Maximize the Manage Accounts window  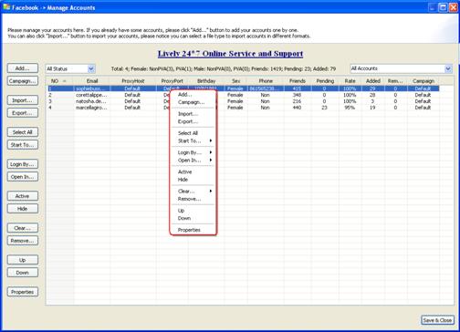click(443, 7)
